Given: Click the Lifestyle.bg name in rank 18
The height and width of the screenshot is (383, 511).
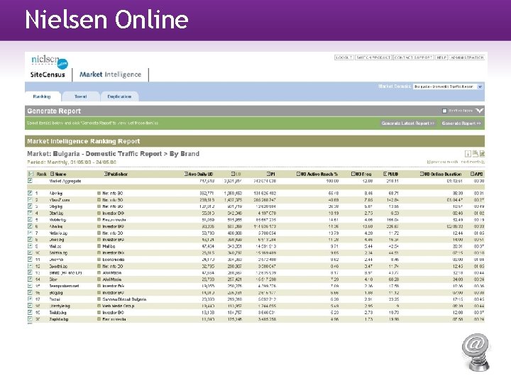Looking at the screenshot, I should (x=60, y=306).
